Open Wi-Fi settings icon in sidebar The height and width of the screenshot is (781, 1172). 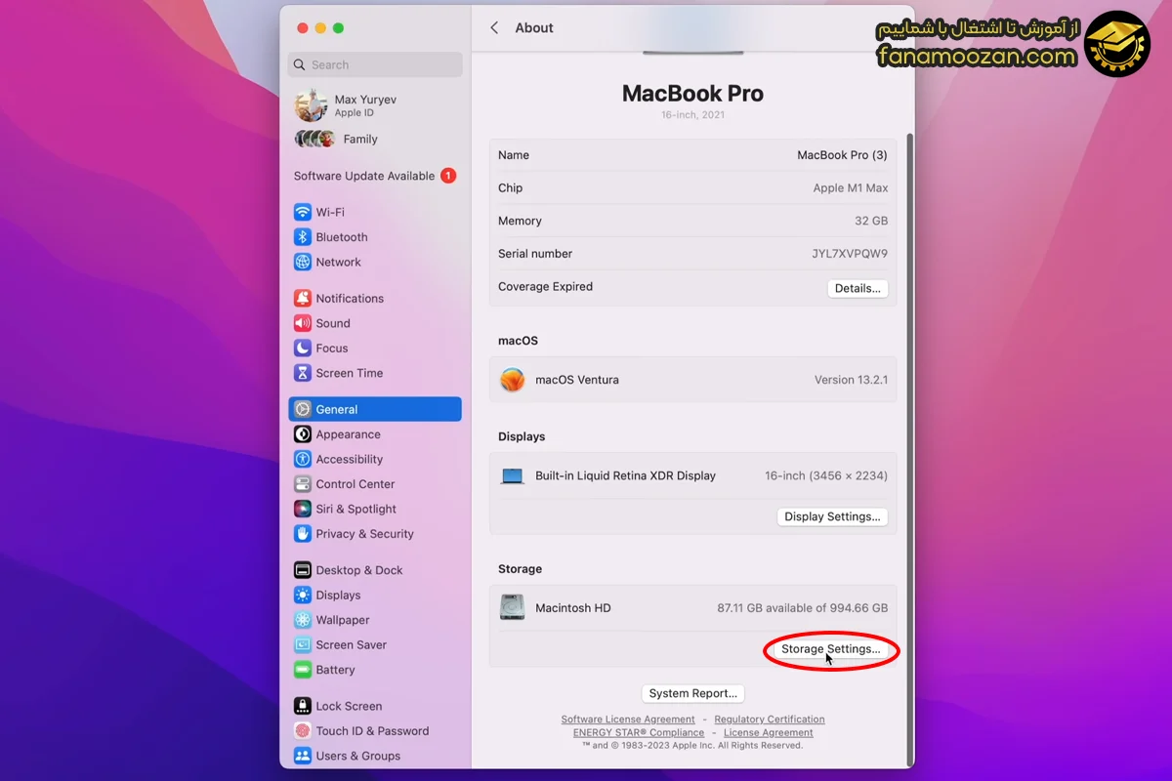tap(303, 212)
